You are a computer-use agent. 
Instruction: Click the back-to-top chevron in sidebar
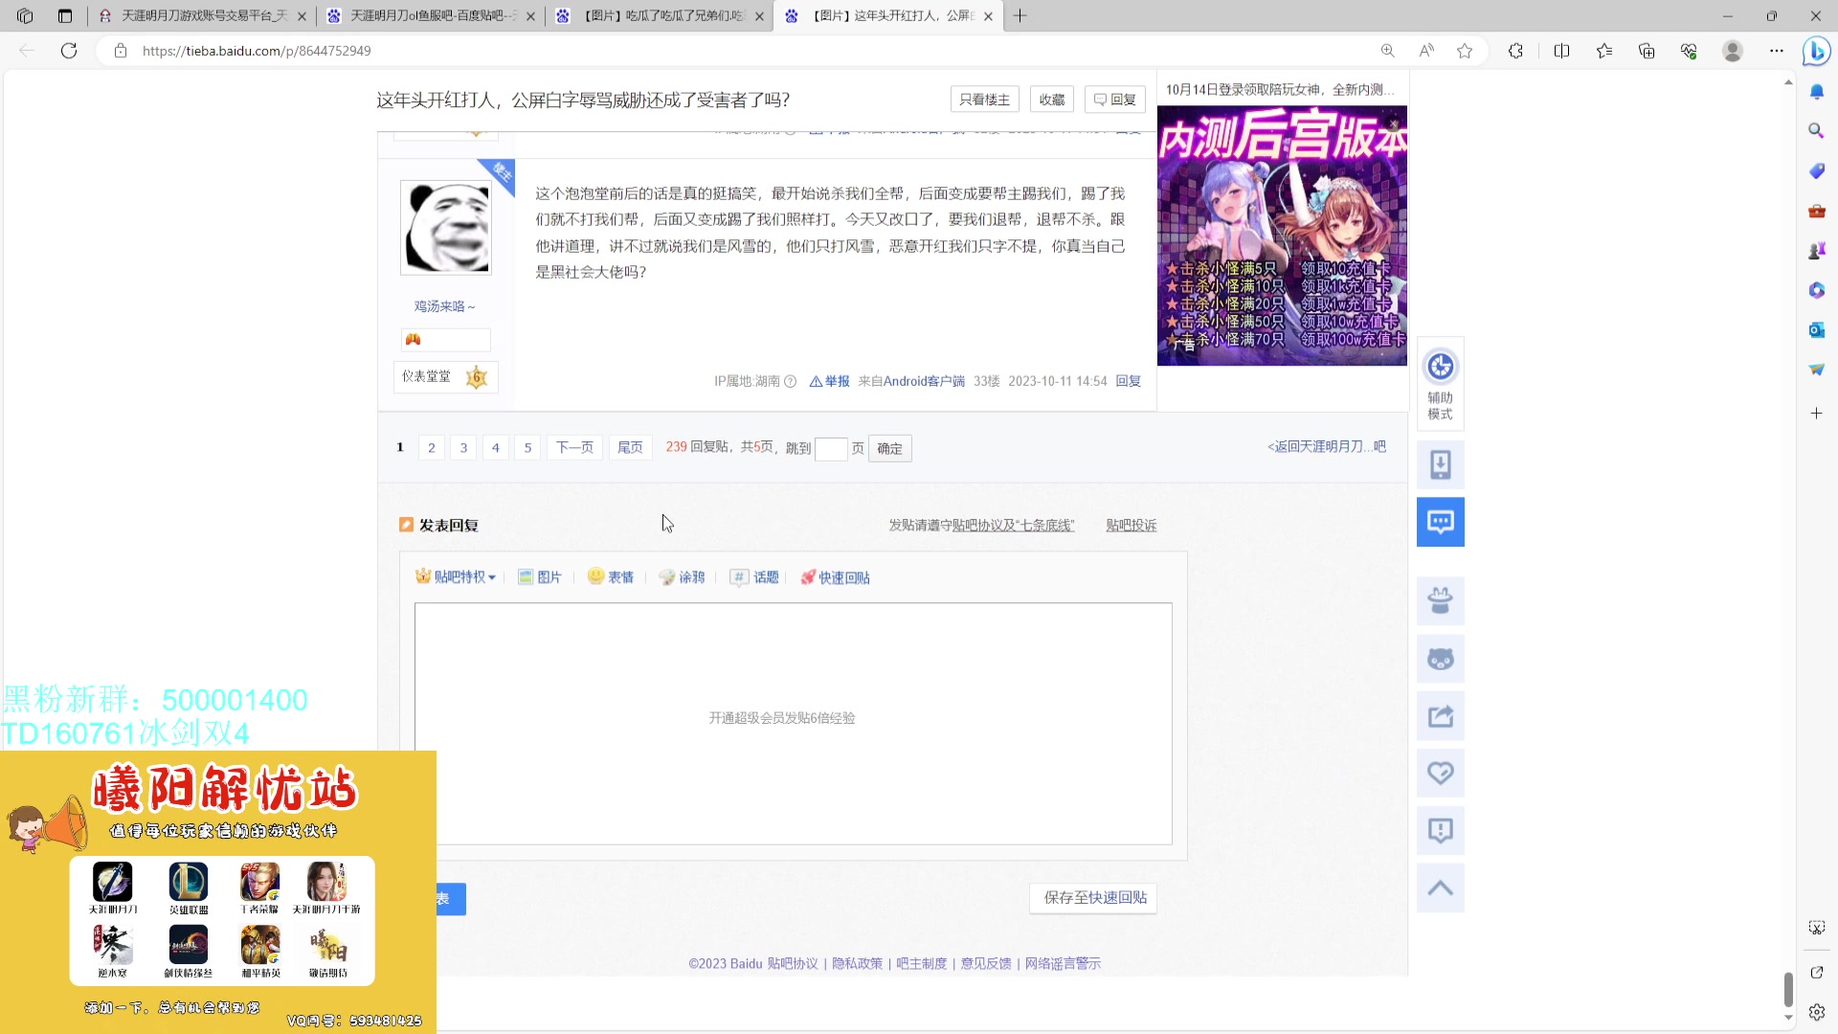(x=1440, y=888)
